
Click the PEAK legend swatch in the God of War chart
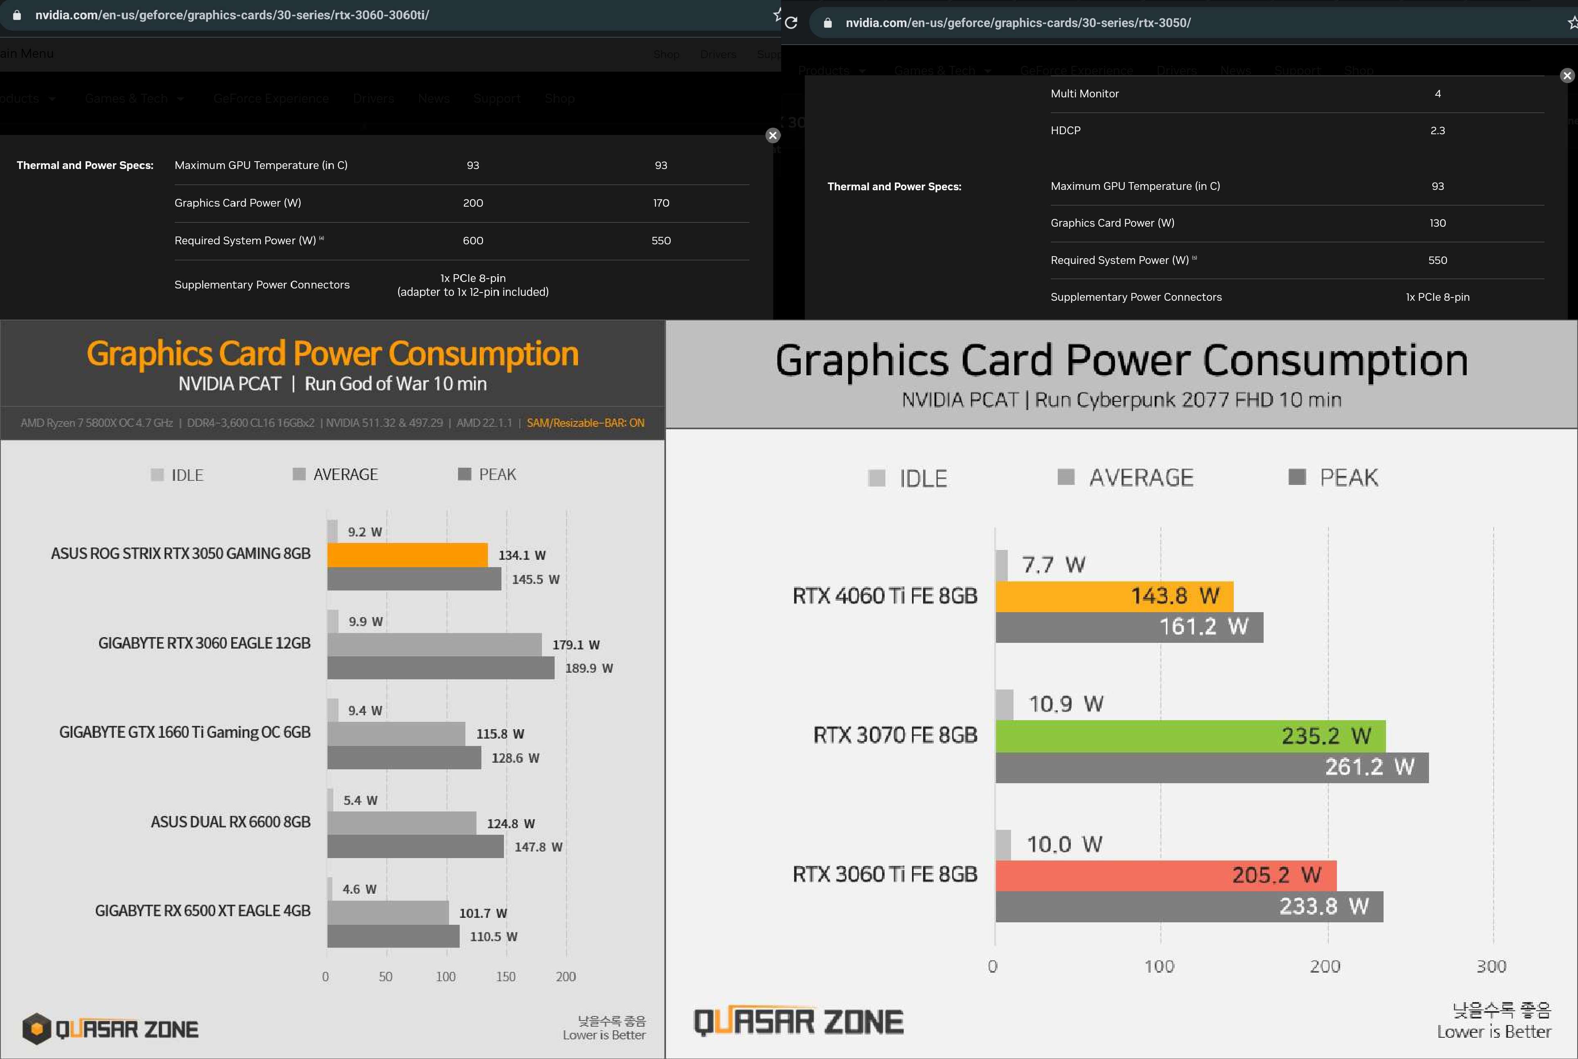tap(464, 474)
